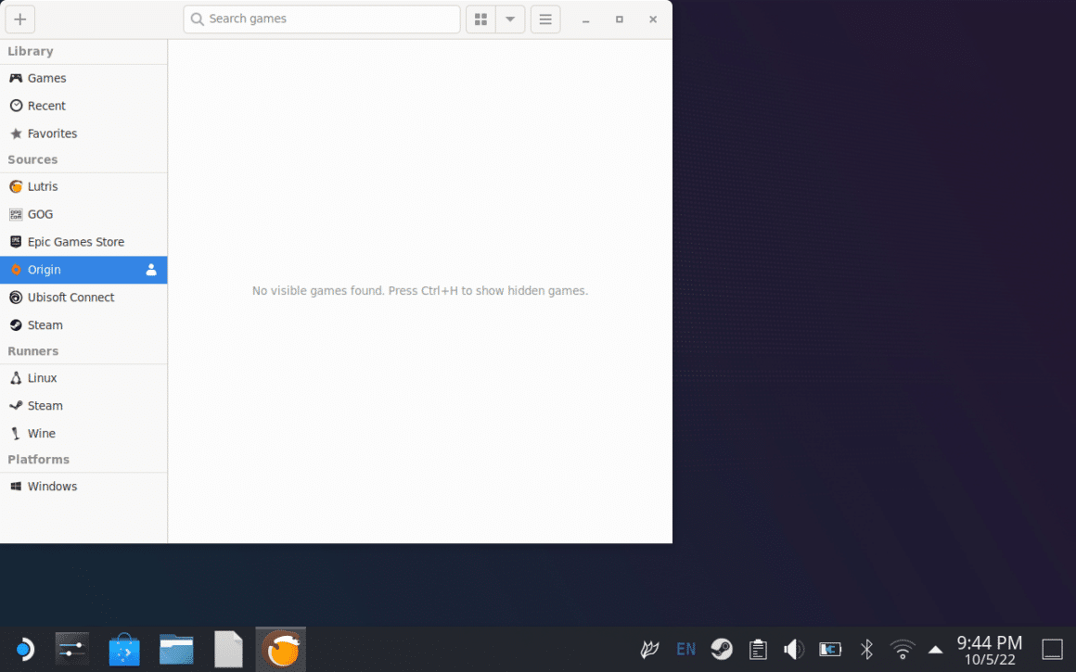Viewport: 1076px width, 672px height.
Task: Select the GOG source
Action: pos(41,214)
